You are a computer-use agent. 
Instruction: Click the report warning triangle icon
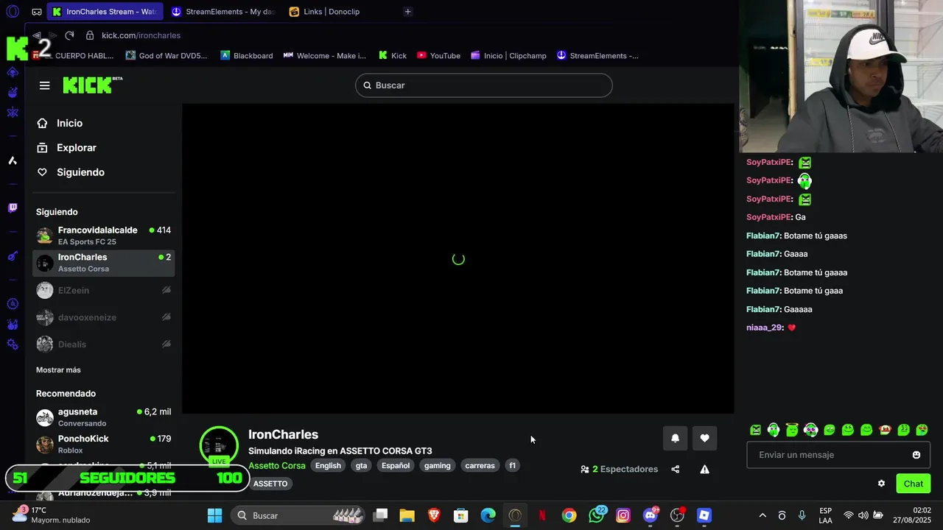click(x=704, y=469)
